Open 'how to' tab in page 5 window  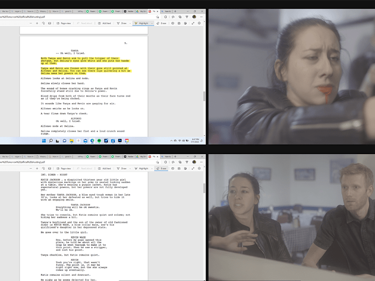point(166,11)
